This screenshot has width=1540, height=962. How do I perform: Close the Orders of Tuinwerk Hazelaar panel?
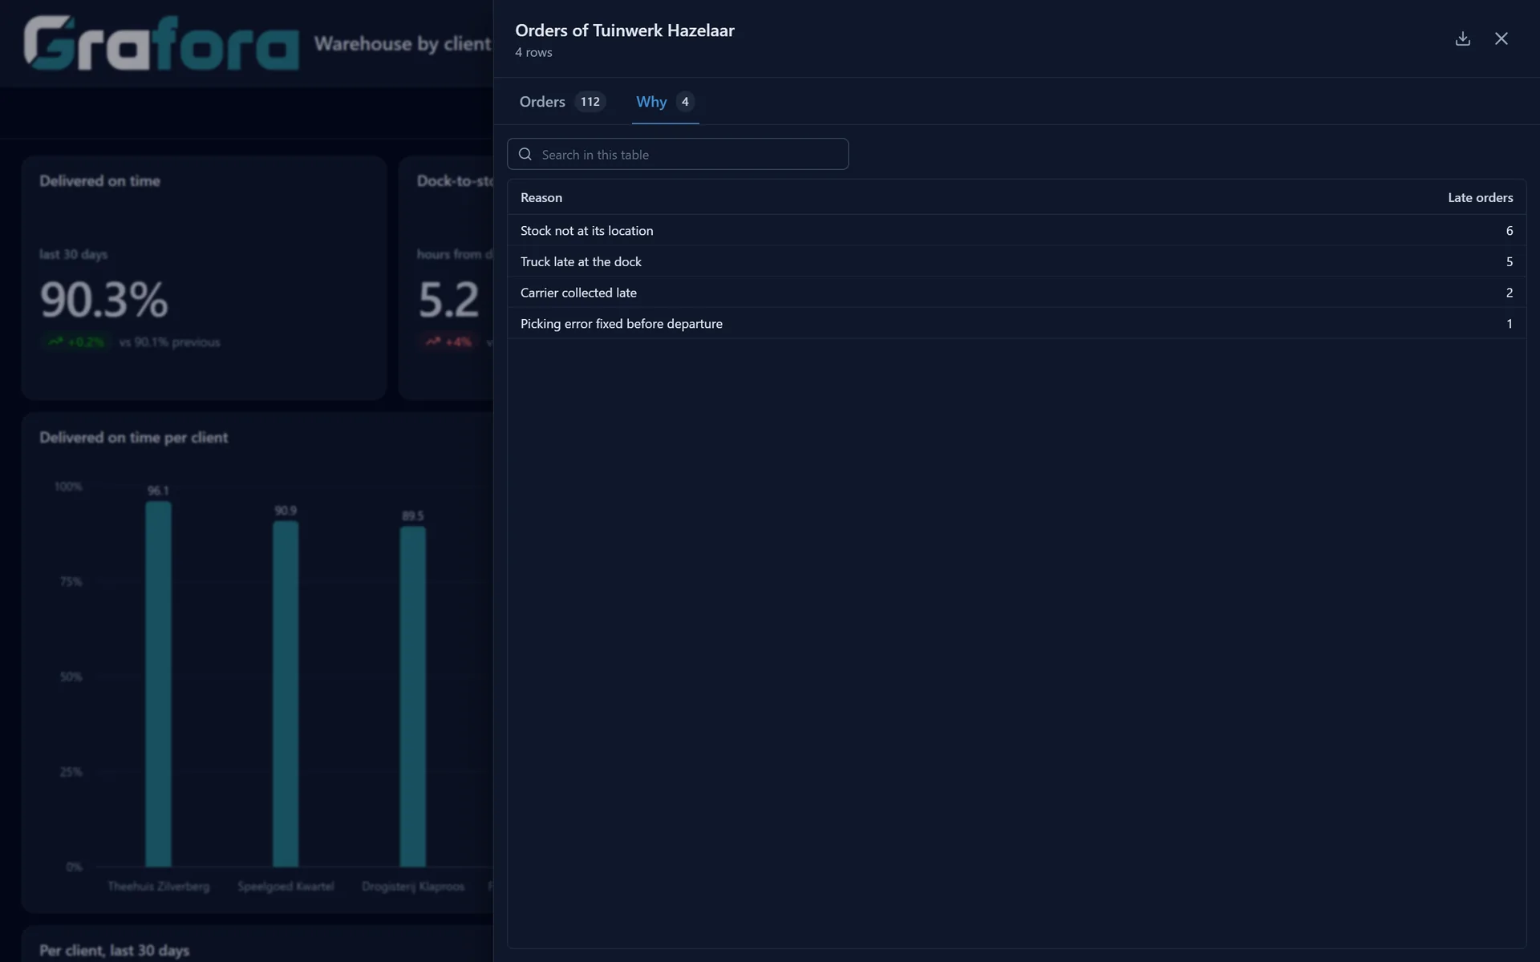point(1501,38)
